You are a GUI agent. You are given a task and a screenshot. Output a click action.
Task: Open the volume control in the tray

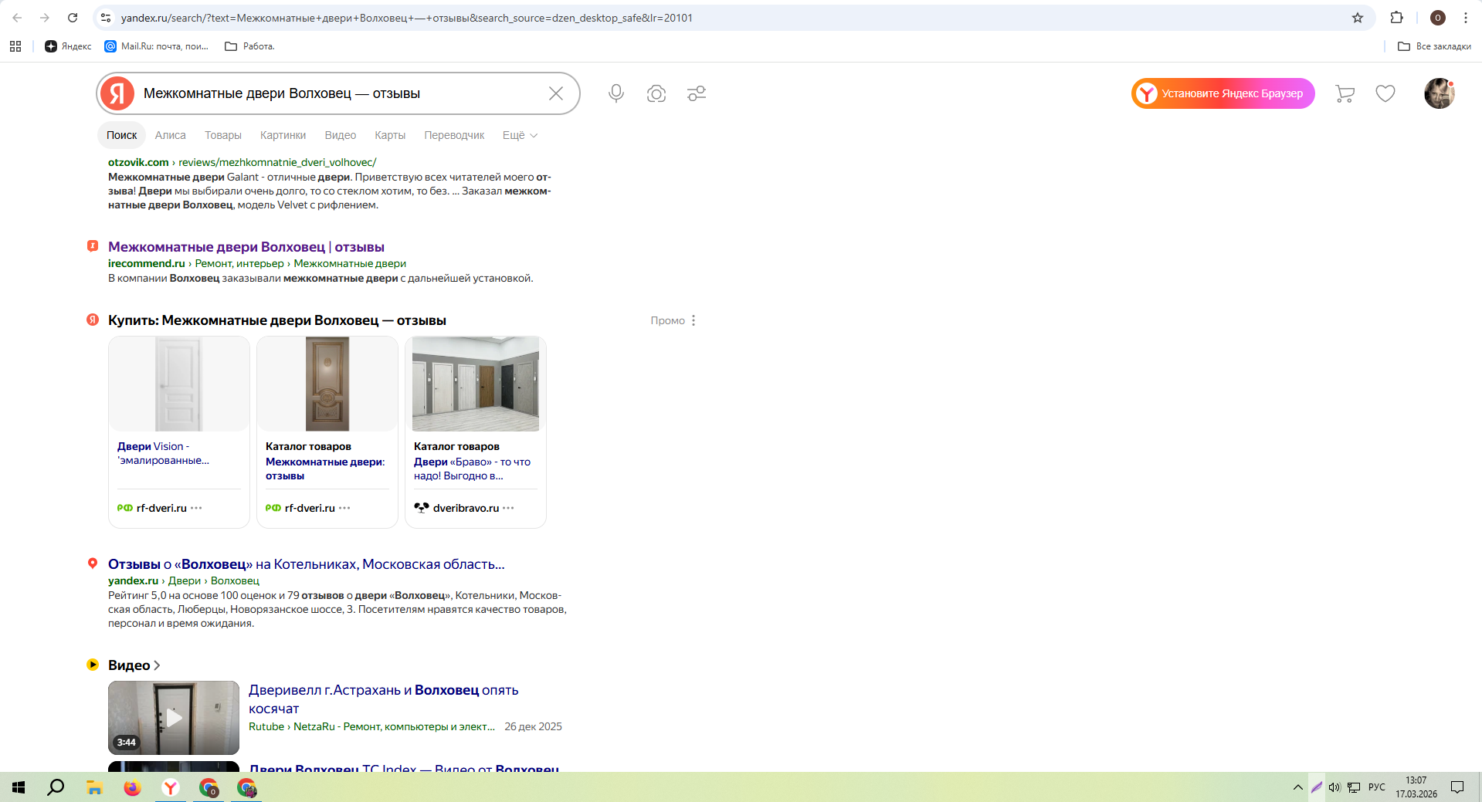[x=1334, y=787]
